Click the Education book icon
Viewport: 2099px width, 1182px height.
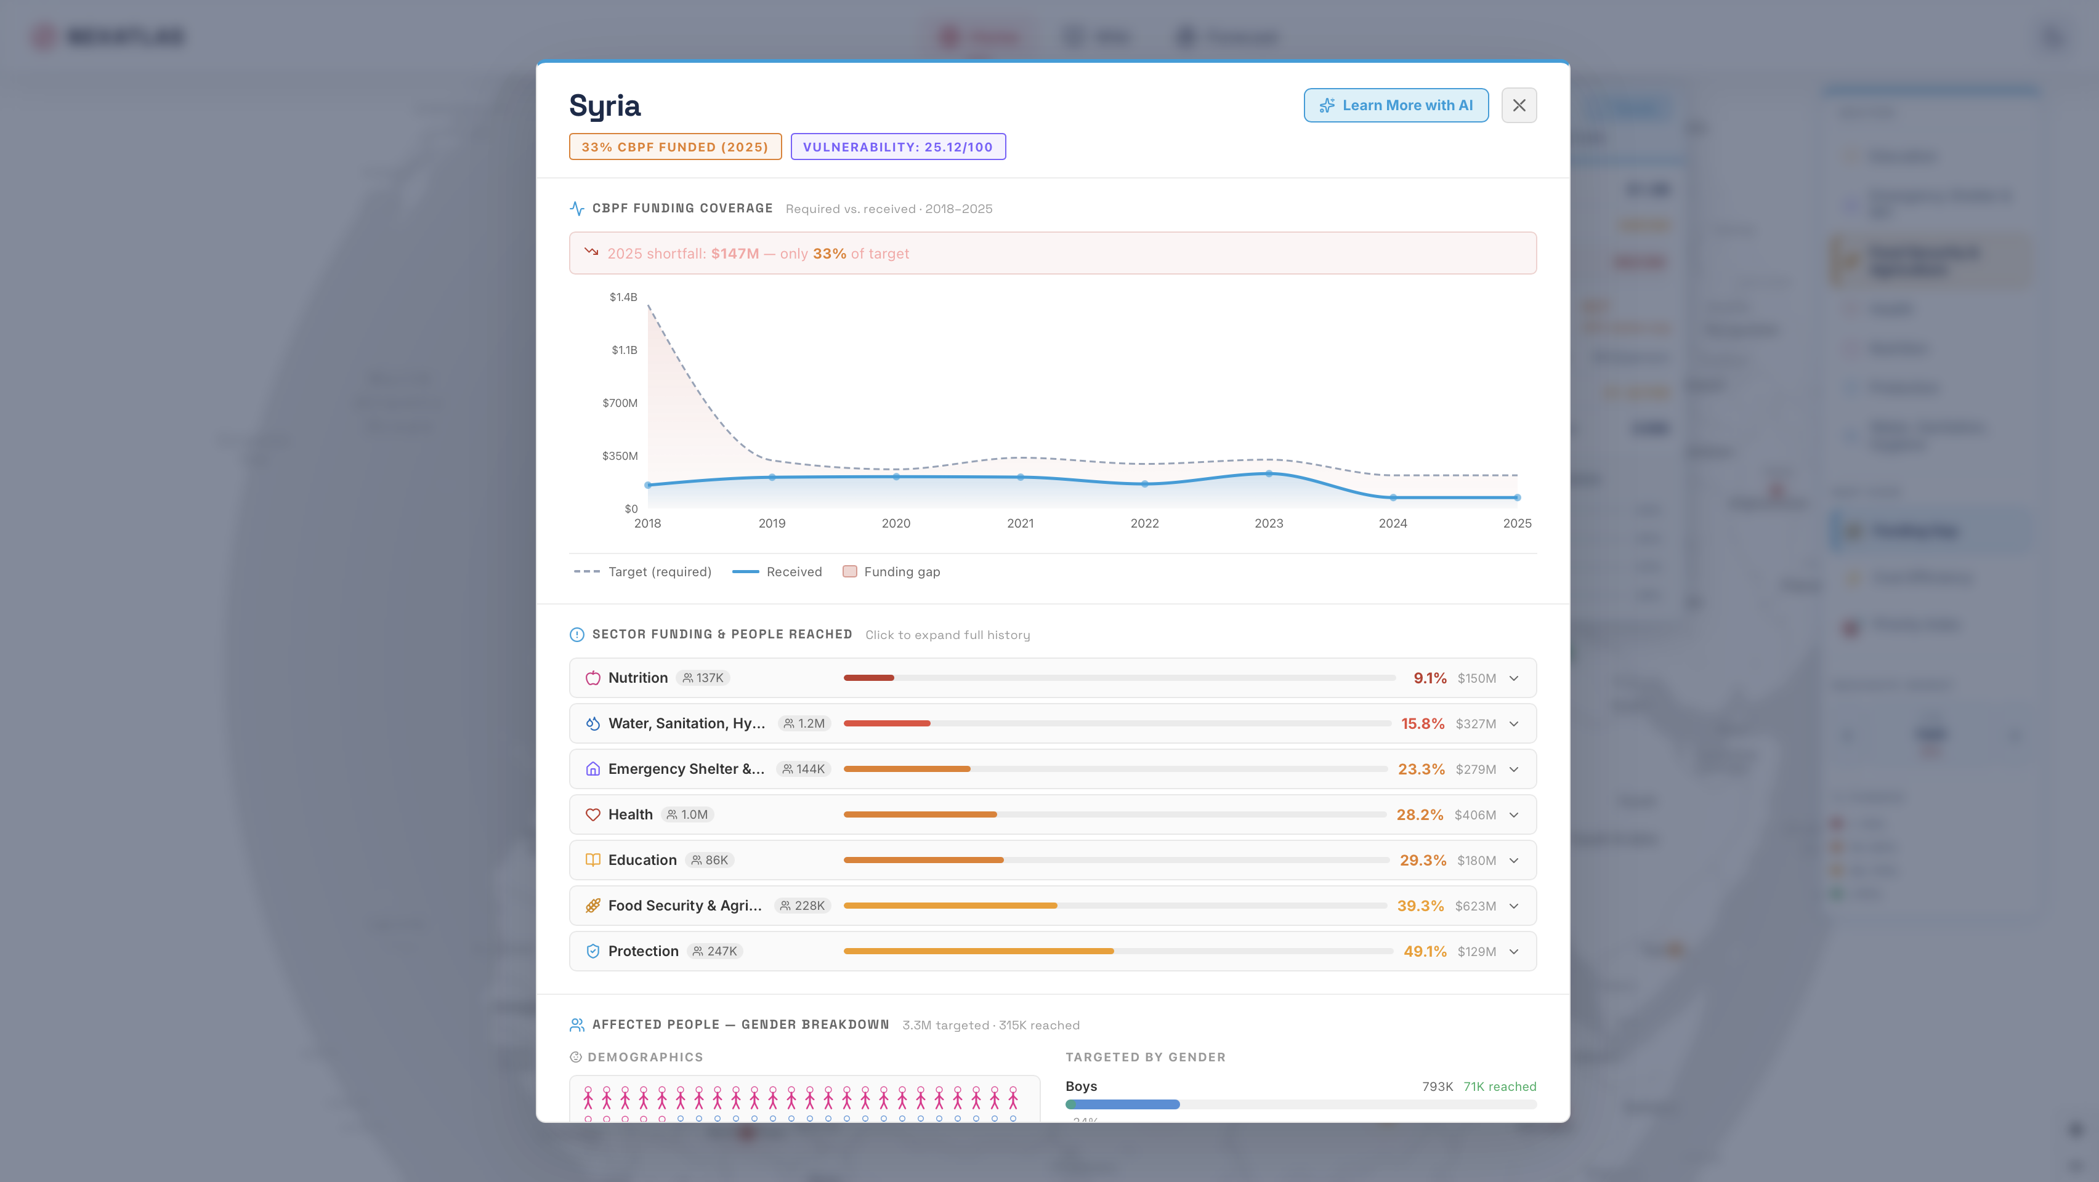coord(592,860)
